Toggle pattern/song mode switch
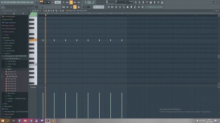The image size is (220, 123). [41, 2]
